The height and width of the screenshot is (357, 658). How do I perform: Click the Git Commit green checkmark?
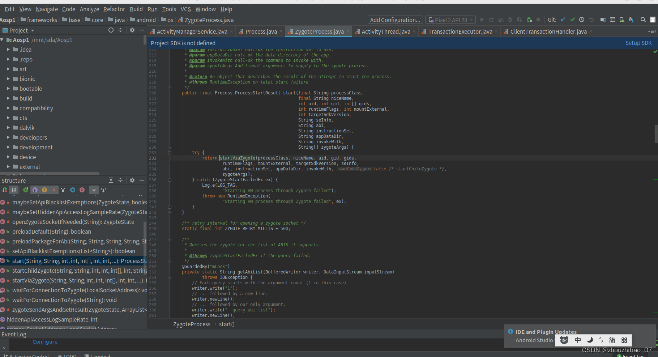tap(572, 20)
